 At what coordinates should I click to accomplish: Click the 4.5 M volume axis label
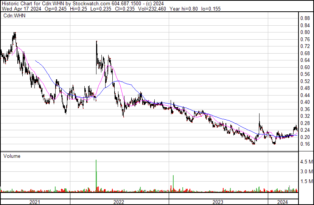click(306, 162)
